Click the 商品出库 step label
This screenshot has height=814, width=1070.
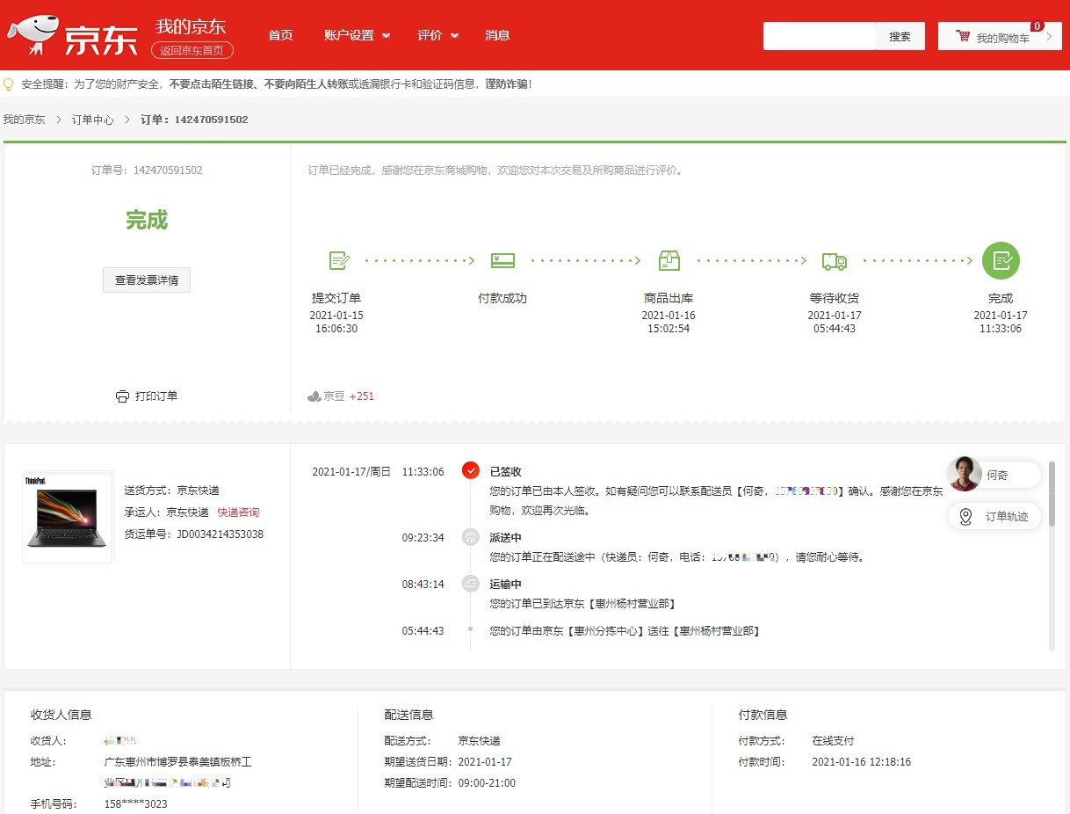click(669, 298)
